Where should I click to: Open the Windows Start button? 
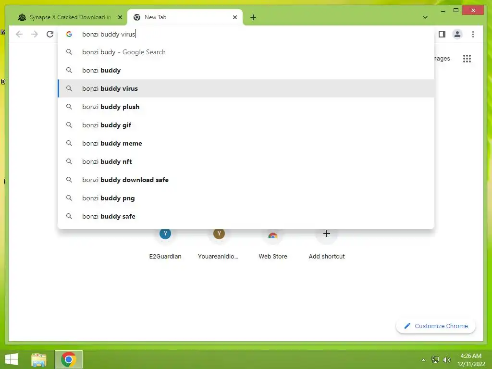(12, 359)
